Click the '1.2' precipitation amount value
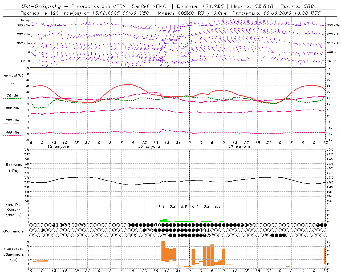 coord(161,206)
